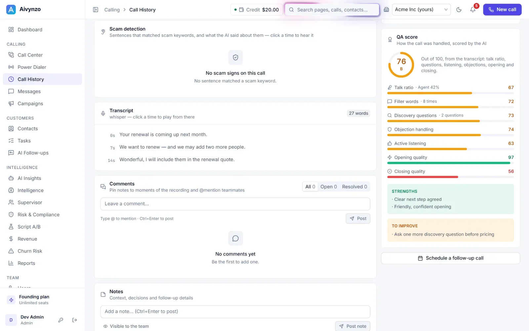Focus the search pages field
The image size is (529, 331).
click(x=332, y=10)
